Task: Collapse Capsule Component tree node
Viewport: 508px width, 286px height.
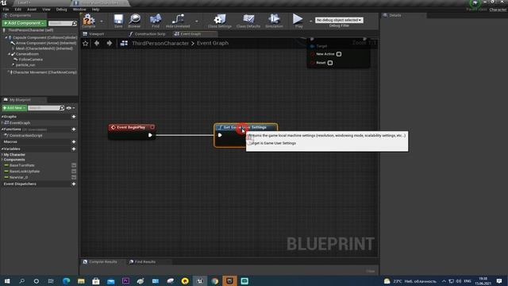Action: pyautogui.click(x=6, y=37)
